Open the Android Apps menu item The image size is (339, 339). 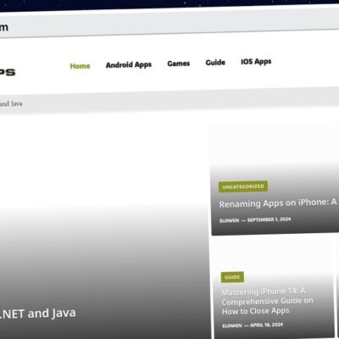[x=129, y=65]
